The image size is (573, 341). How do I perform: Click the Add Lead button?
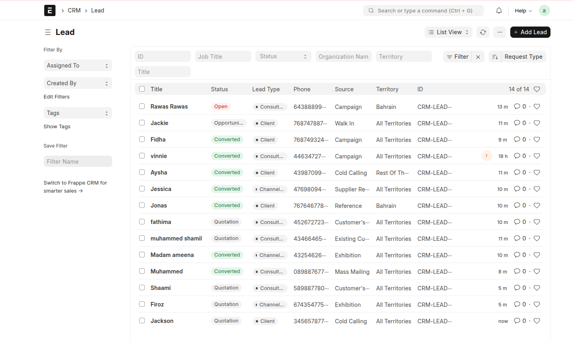click(x=530, y=32)
